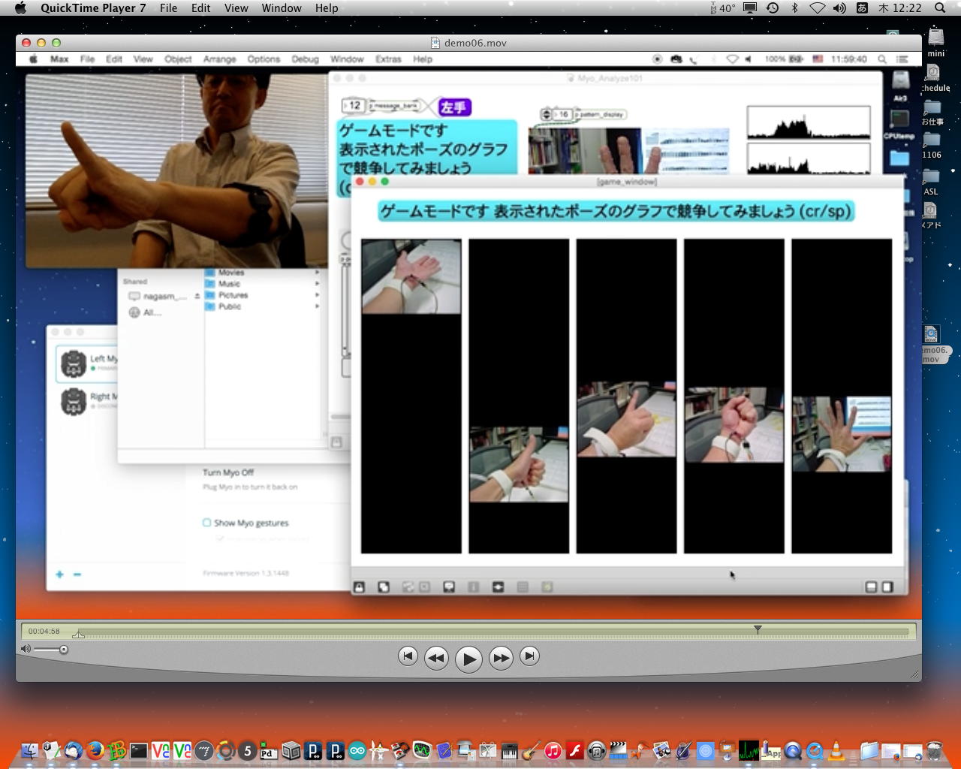Click the fast-forward playback button
961x769 pixels.
(x=501, y=658)
